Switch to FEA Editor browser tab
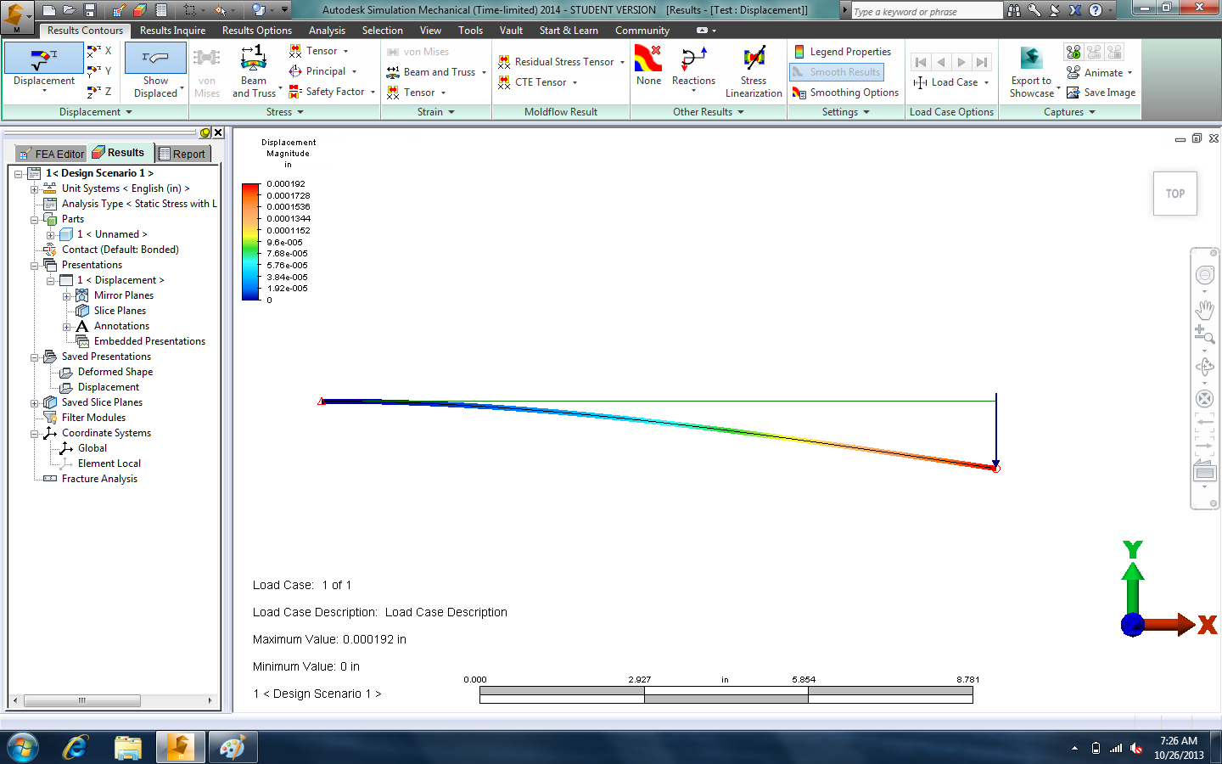Viewport: 1222px width, 764px height. tap(52, 154)
